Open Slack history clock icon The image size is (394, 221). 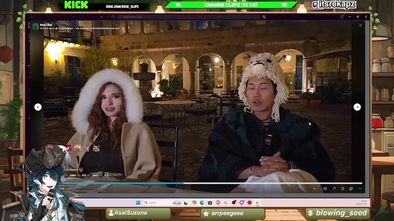pyautogui.click(x=113, y=17)
